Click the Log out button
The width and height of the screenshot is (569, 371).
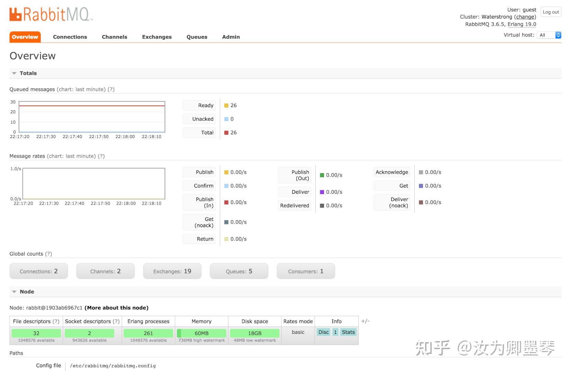click(x=550, y=12)
